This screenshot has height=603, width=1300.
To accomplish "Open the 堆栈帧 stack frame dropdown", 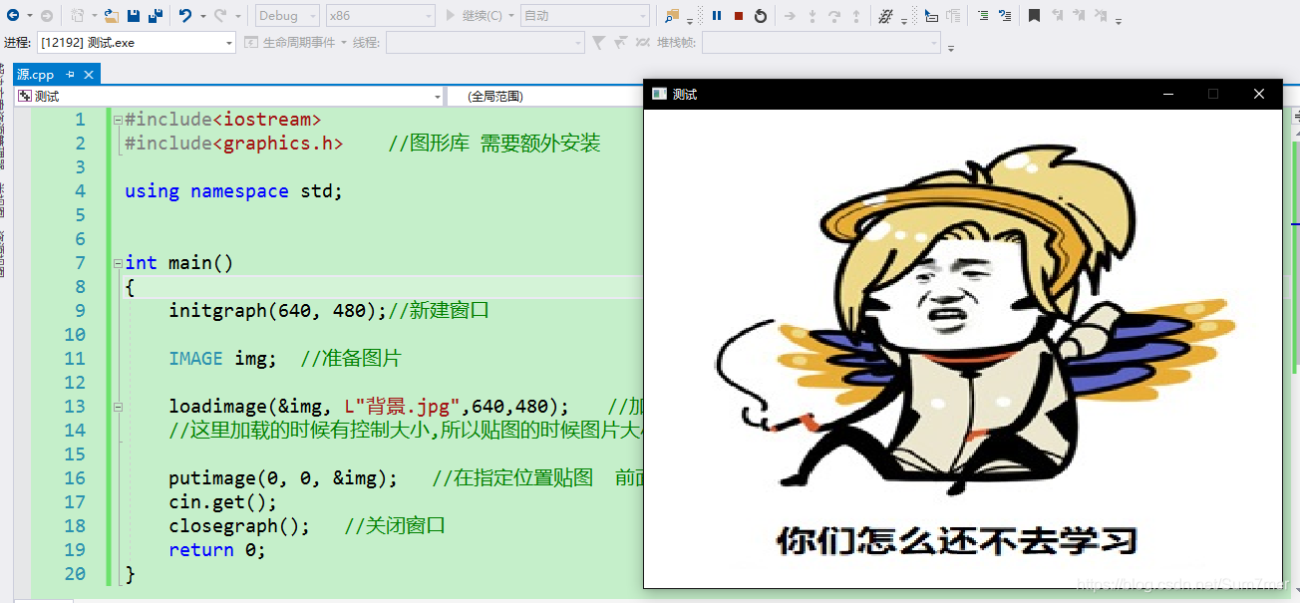I will point(821,43).
